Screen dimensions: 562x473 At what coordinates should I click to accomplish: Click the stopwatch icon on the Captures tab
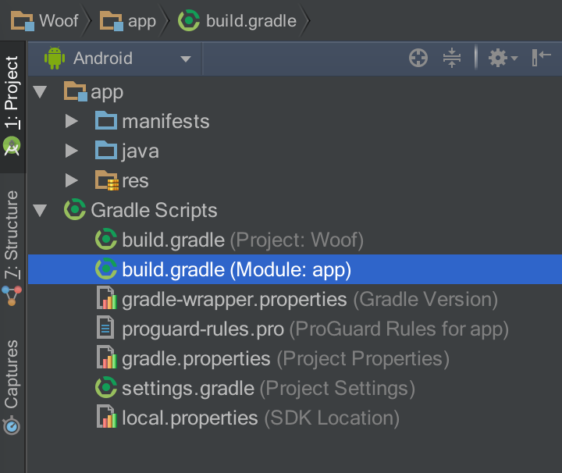[x=12, y=425]
